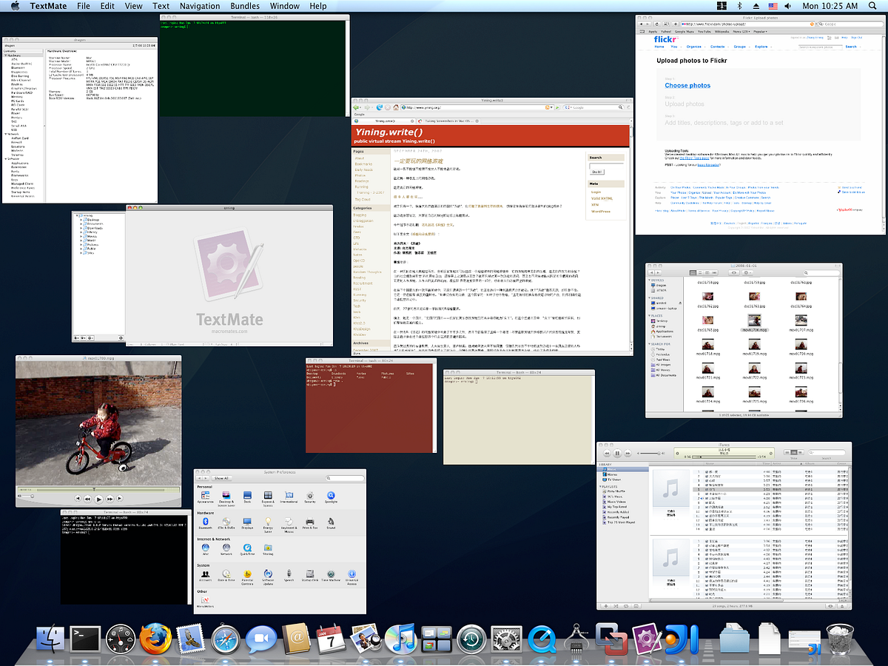Image resolution: width=888 pixels, height=666 pixels.
Task: Collapse the SEARCH FOR section in Finder
Action: 650,344
